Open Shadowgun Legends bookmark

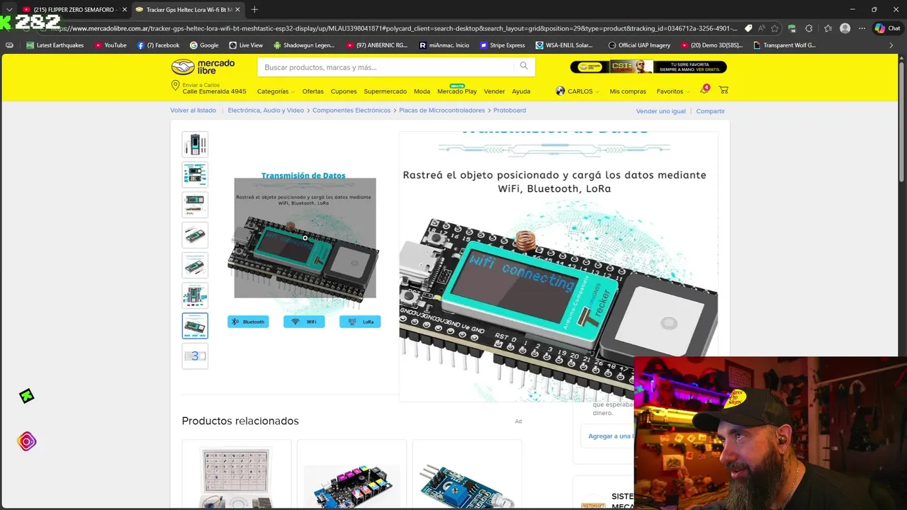pos(303,45)
